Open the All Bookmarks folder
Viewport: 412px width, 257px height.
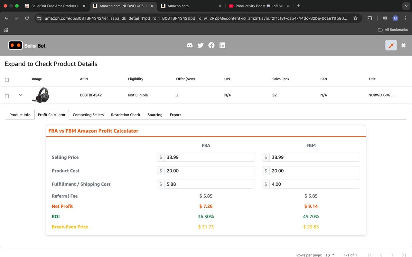click(x=393, y=30)
